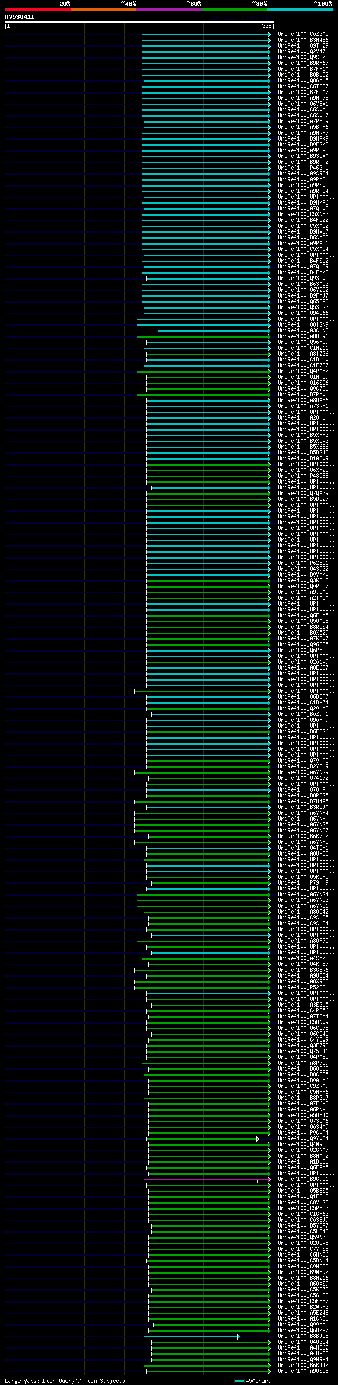
Task: Select the UniRef100_C8VUG3 label
Action: [x=303, y=1203]
